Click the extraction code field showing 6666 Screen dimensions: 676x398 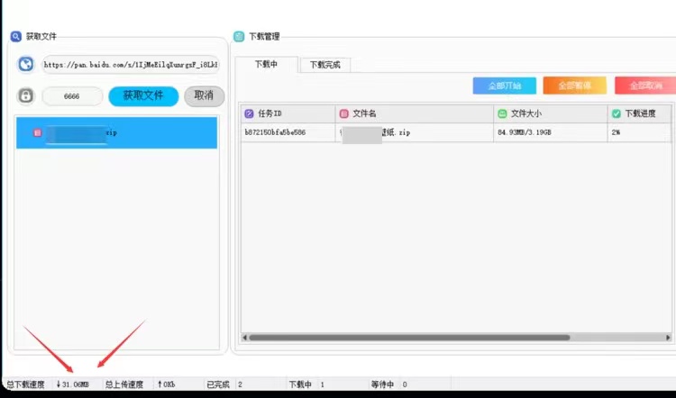point(72,96)
